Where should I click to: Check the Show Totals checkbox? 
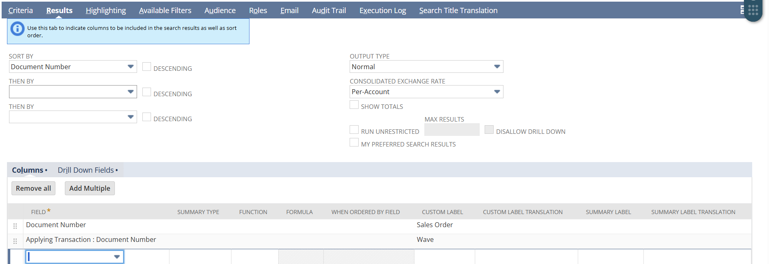pyautogui.click(x=354, y=105)
